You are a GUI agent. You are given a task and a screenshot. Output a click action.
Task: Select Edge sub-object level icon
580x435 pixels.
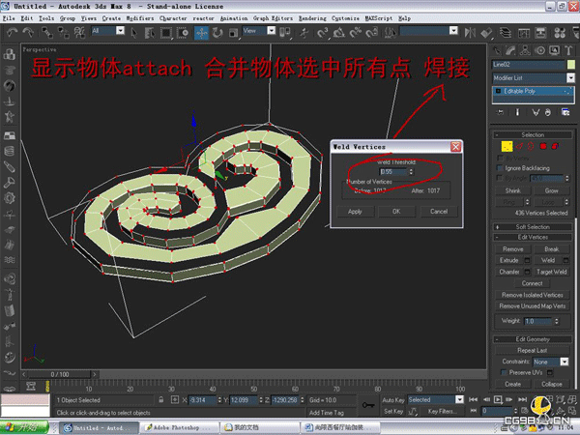click(519, 147)
